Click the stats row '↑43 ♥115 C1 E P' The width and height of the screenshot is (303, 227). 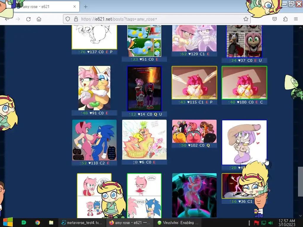(194, 102)
